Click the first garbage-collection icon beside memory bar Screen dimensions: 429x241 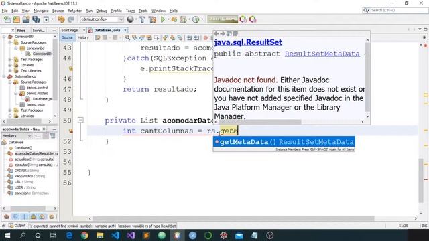tap(243, 19)
